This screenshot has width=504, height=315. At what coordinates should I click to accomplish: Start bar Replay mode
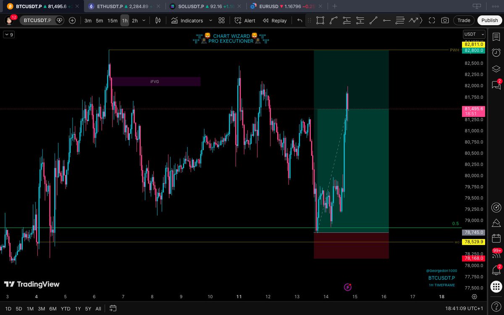tap(275, 20)
